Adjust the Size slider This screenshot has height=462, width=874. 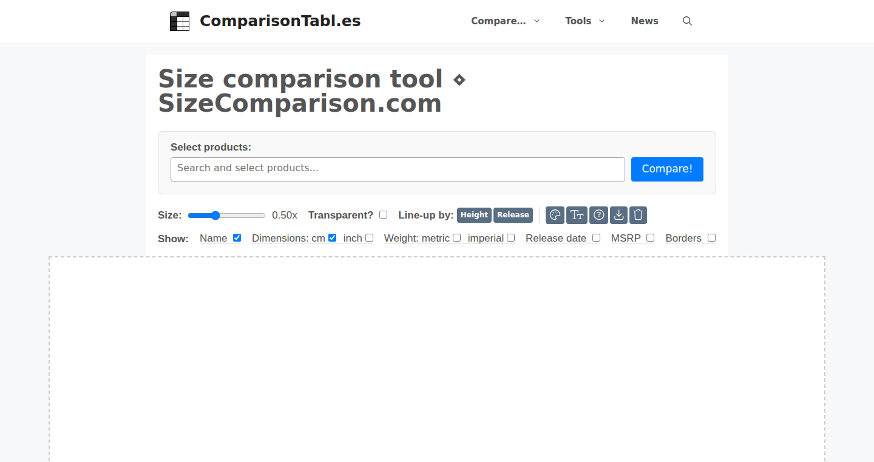226,216
